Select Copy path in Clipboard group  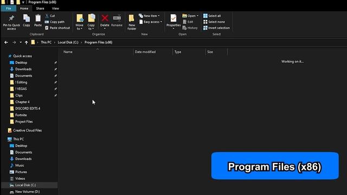coord(55,22)
